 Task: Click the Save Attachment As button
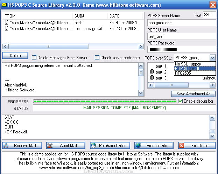[x=193, y=94]
